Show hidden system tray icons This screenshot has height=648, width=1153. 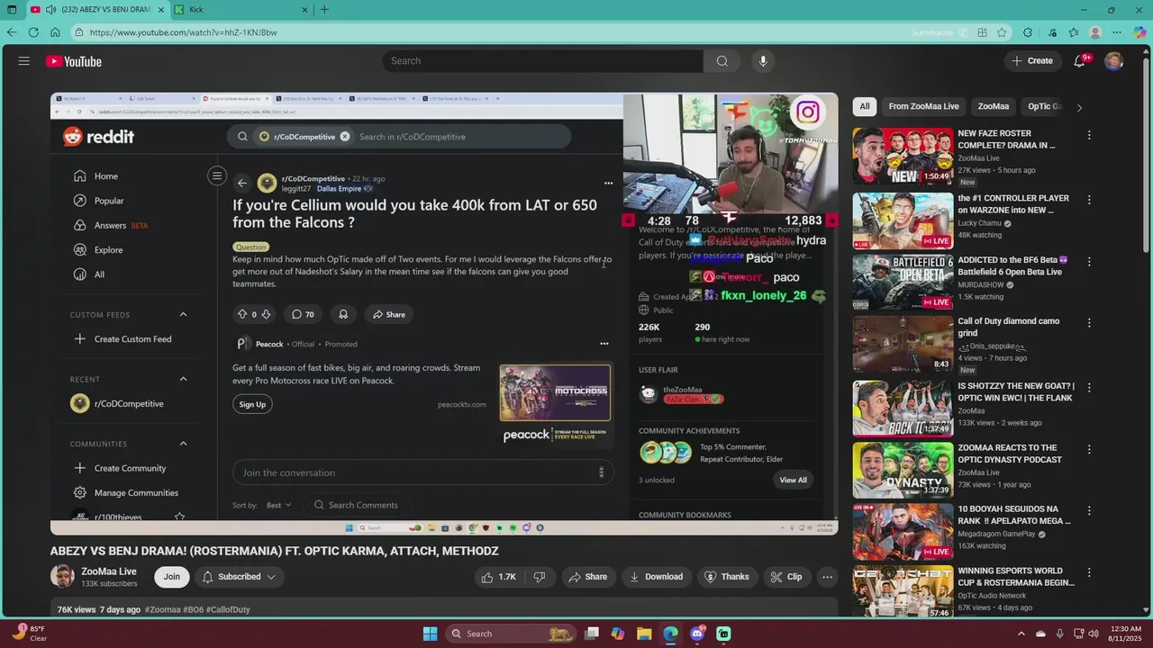coord(1021,634)
